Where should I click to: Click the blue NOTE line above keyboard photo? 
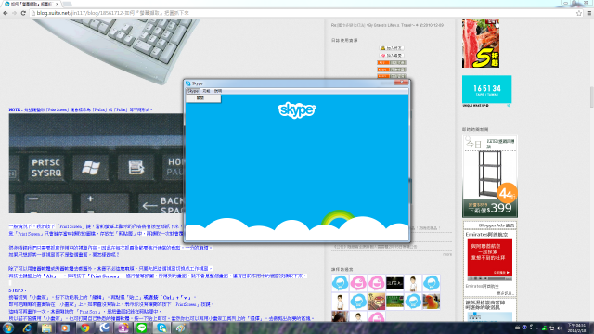point(81,109)
